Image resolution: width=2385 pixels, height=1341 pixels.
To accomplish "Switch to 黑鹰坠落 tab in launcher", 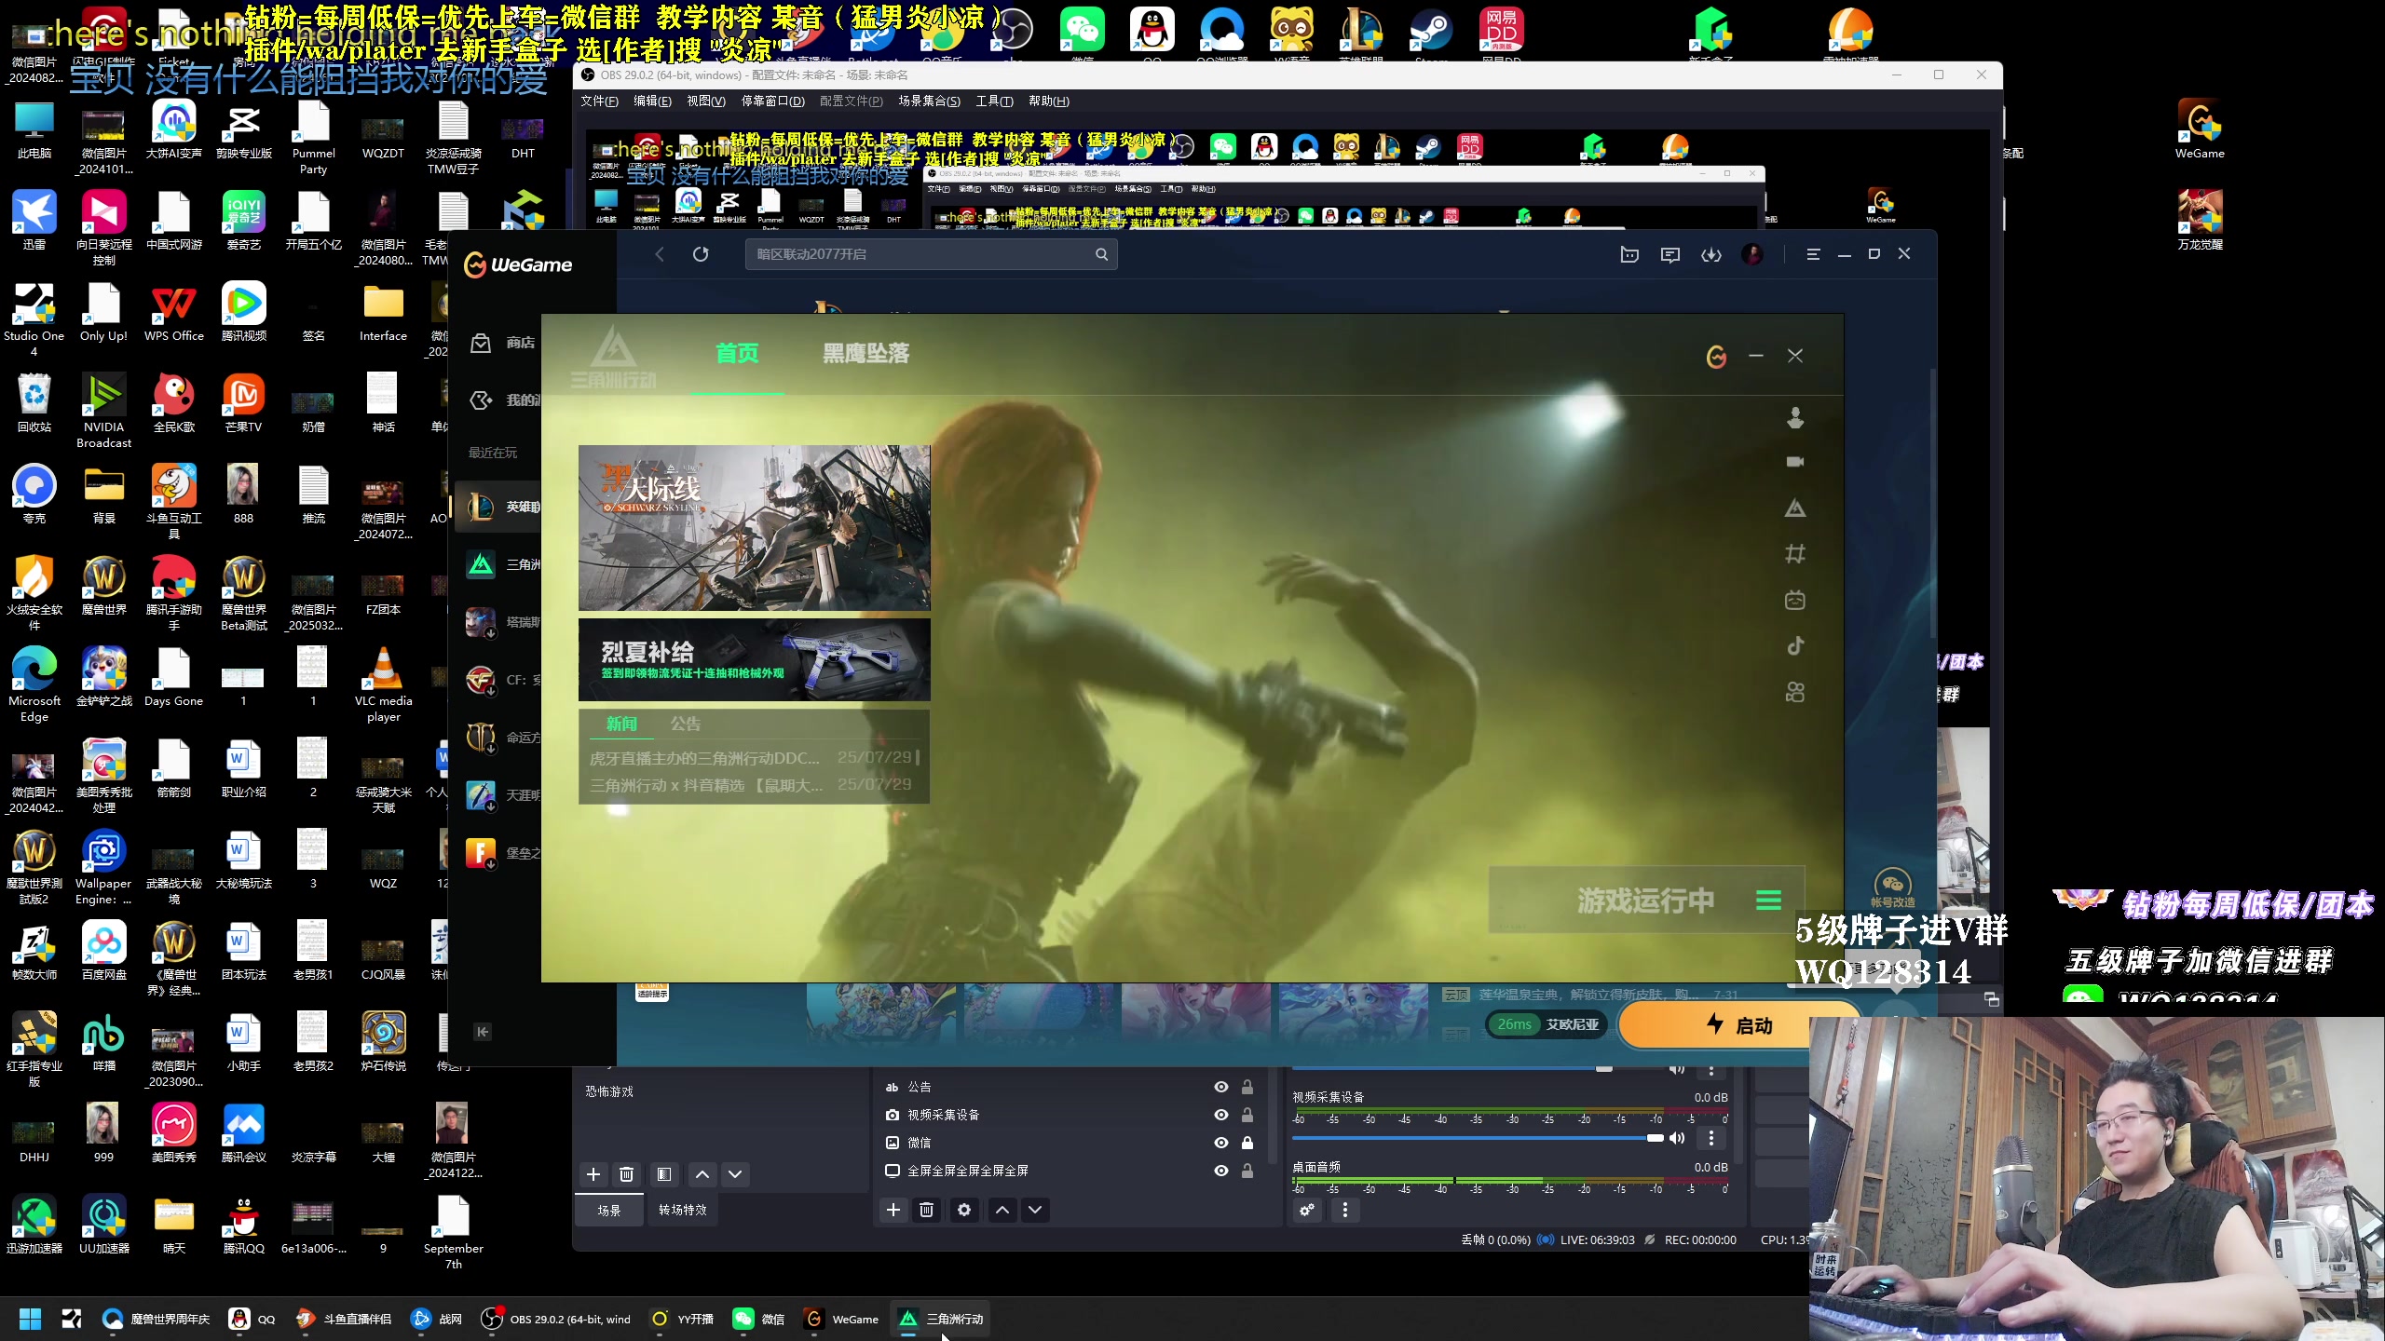I will [x=865, y=354].
